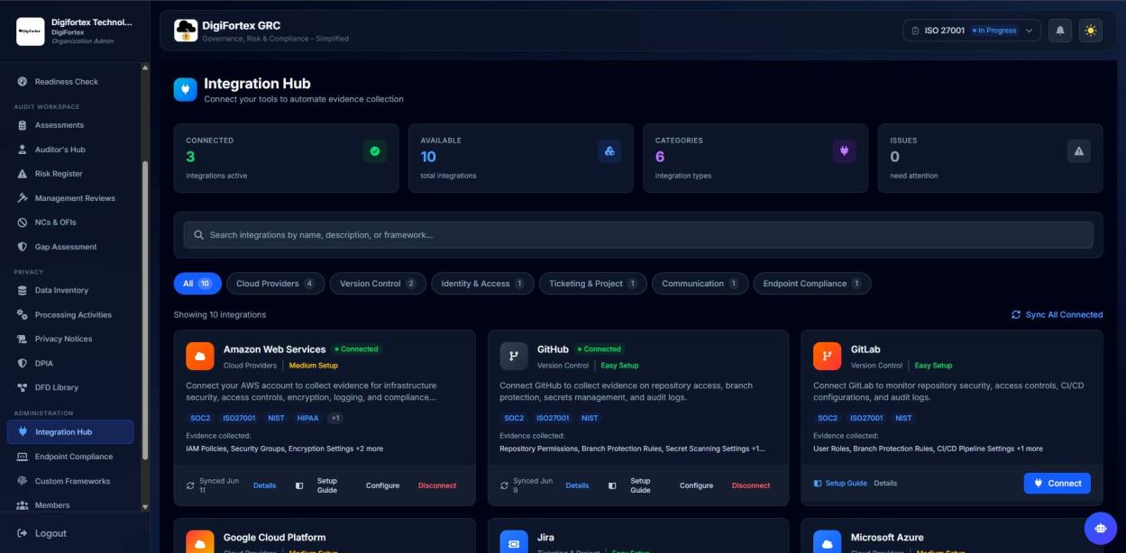This screenshot has height=553, width=1126.
Task: Select the Cloud Providers filter tab
Action: click(275, 284)
